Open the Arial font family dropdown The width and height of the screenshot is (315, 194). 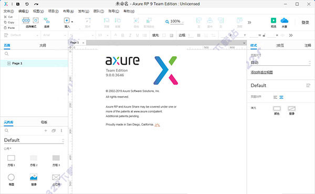coord(54,35)
